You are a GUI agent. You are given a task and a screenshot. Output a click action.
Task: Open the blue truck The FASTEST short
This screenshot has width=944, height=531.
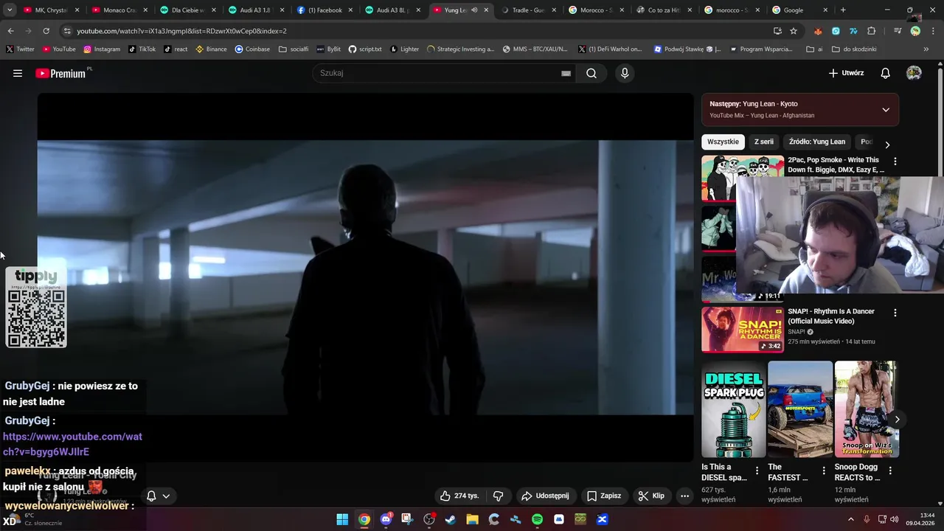[x=800, y=409]
